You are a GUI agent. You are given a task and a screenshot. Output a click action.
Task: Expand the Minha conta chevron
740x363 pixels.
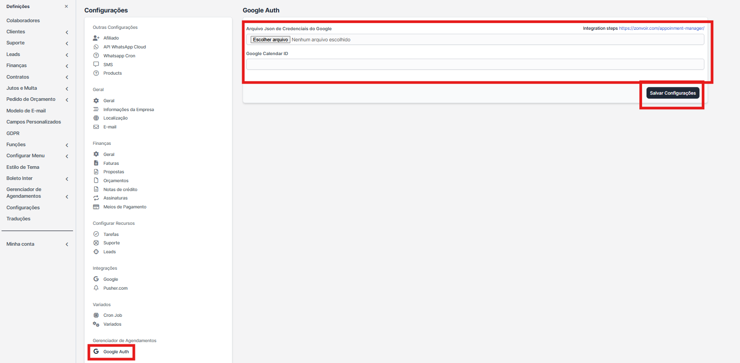[67, 244]
